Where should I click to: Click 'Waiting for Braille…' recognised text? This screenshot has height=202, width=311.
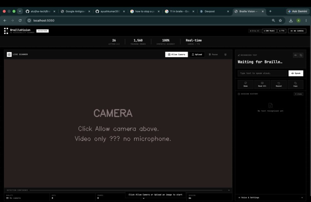tap(260, 62)
